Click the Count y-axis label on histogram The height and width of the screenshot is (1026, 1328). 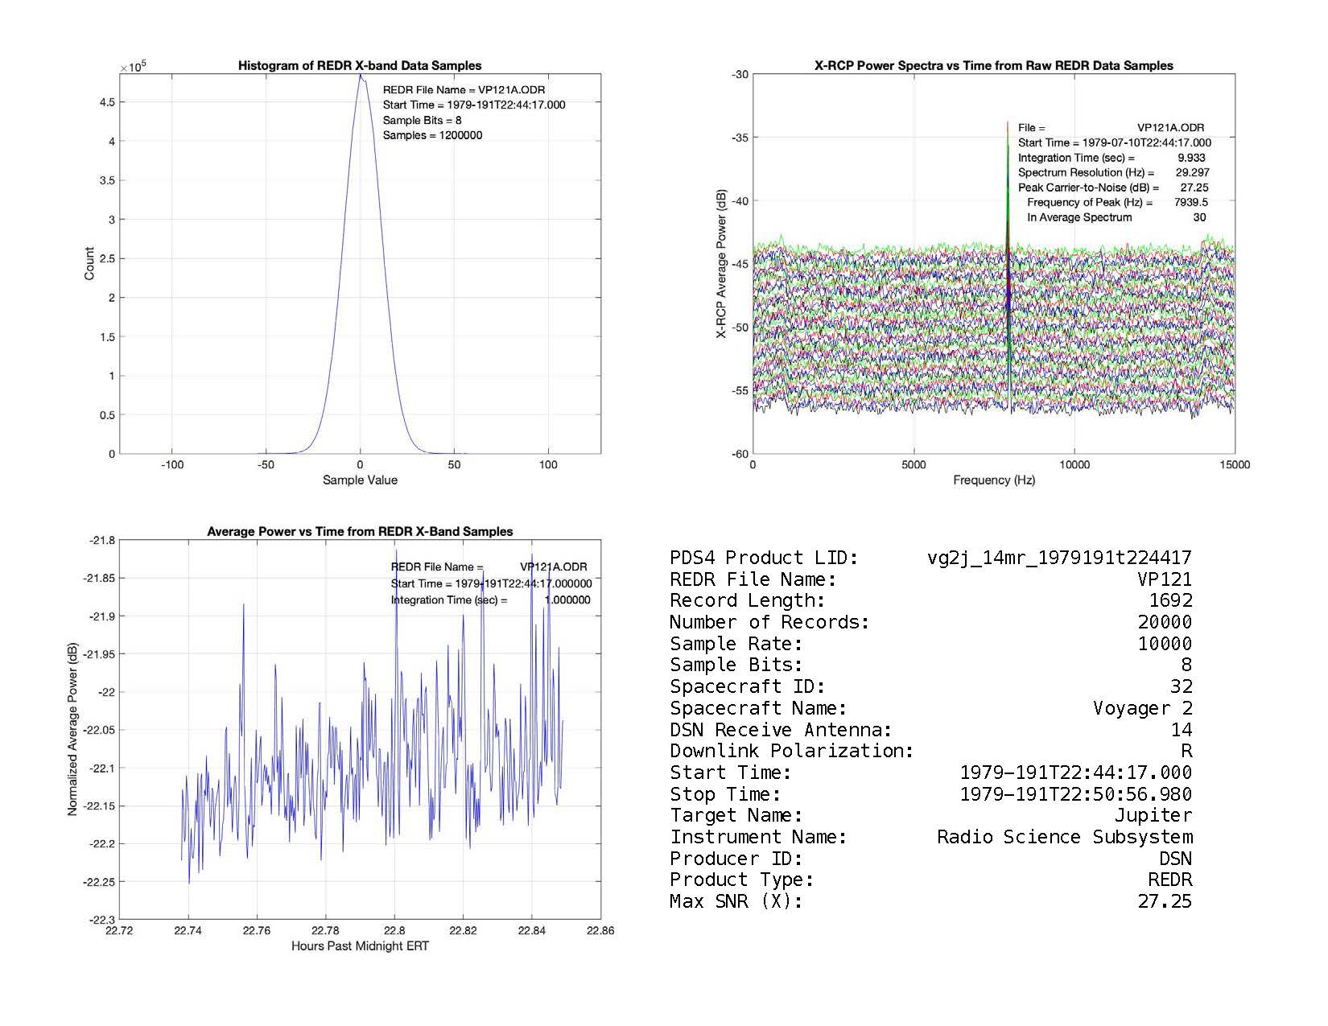coord(89,264)
